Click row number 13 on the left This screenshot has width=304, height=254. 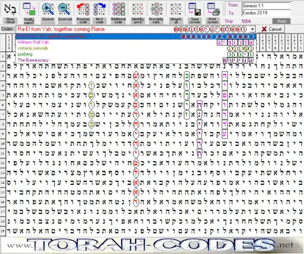click(x=3, y=172)
